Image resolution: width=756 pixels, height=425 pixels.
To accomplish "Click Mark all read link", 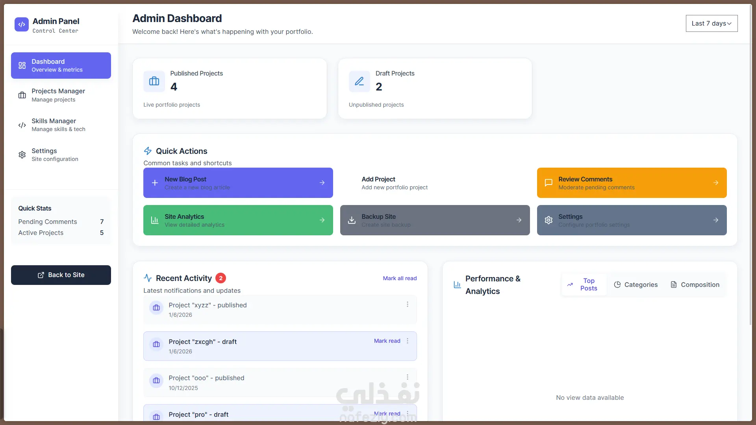I will click(400, 278).
